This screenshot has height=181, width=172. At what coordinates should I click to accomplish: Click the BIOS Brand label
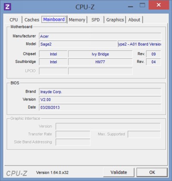(x=31, y=91)
